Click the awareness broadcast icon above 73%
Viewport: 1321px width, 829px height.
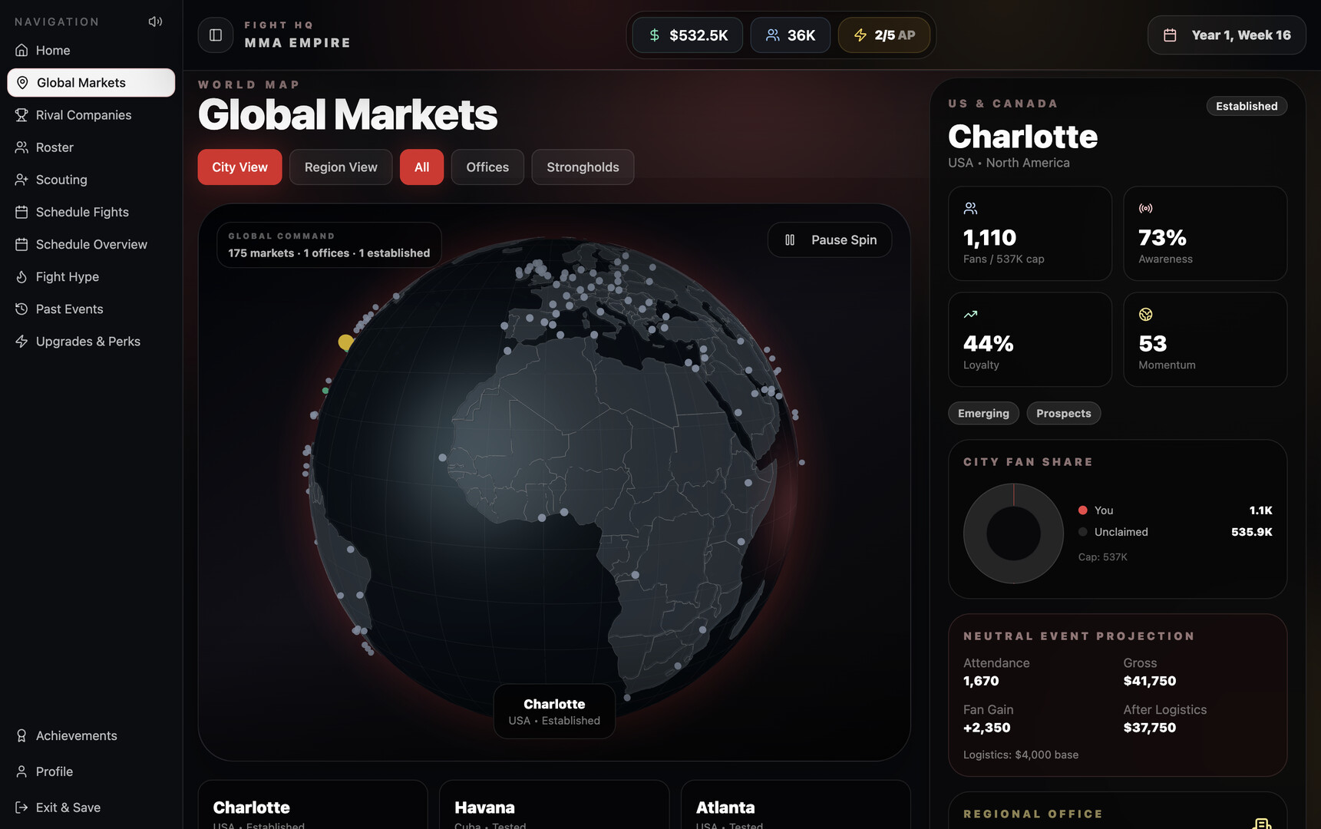[x=1145, y=208]
